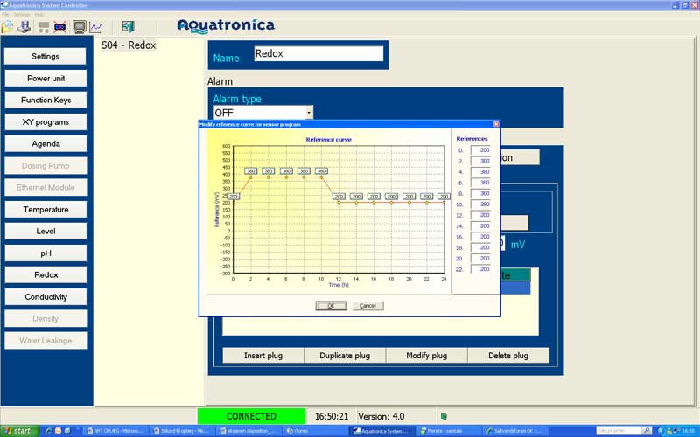700x437 pixels.
Task: Select the curve point at 2 hours
Action: point(251,177)
